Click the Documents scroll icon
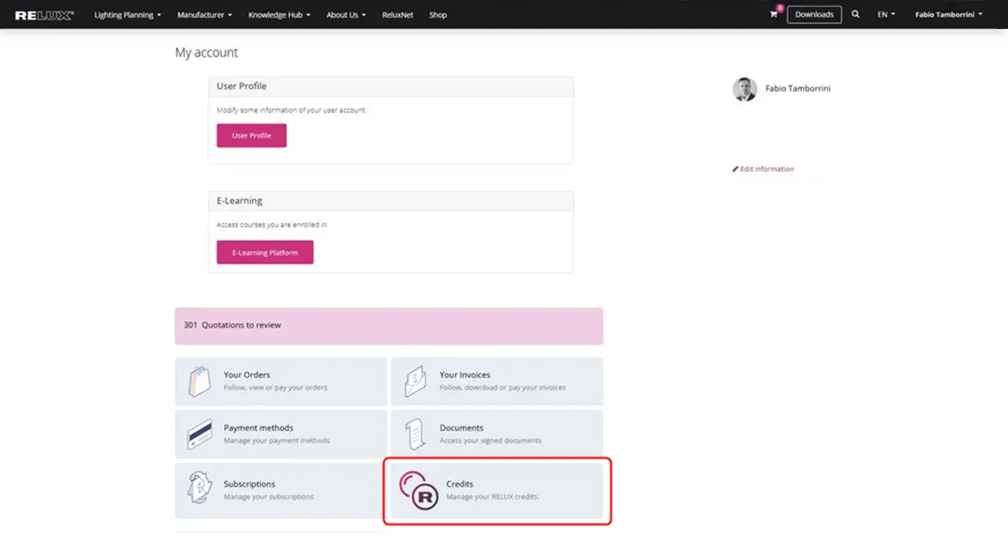The width and height of the screenshot is (1008, 542). (415, 434)
